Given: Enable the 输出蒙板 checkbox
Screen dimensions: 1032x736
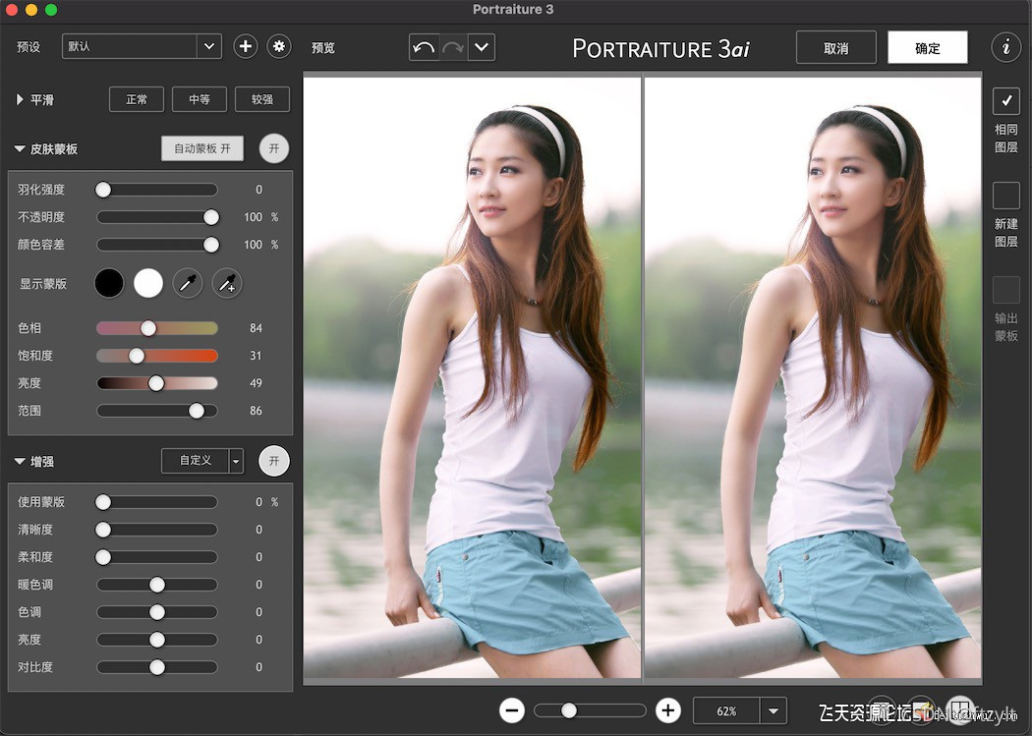Looking at the screenshot, I should (1006, 290).
